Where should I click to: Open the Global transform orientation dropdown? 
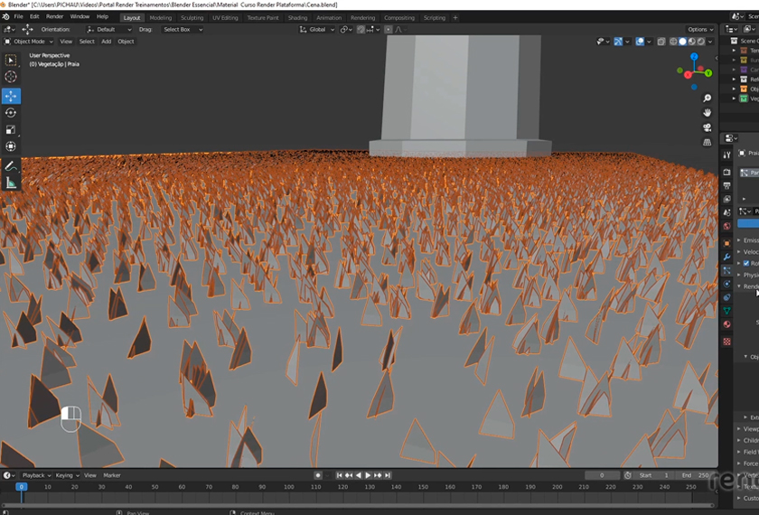pyautogui.click(x=317, y=30)
